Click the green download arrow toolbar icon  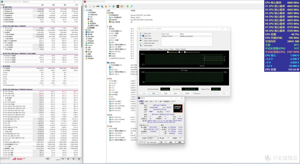(127, 6)
